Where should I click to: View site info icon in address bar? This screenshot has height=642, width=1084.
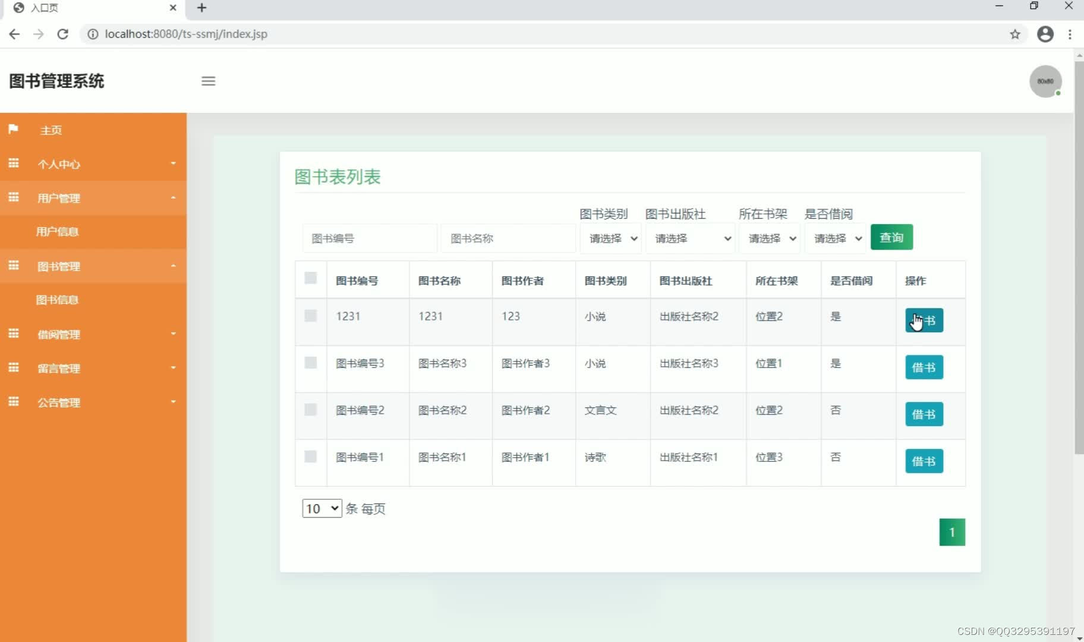click(93, 34)
